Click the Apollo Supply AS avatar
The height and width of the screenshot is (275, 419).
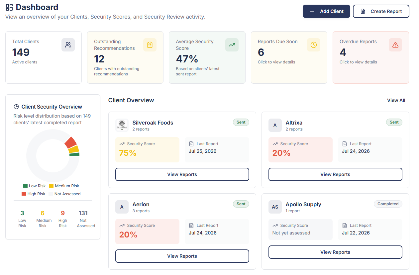(275, 207)
